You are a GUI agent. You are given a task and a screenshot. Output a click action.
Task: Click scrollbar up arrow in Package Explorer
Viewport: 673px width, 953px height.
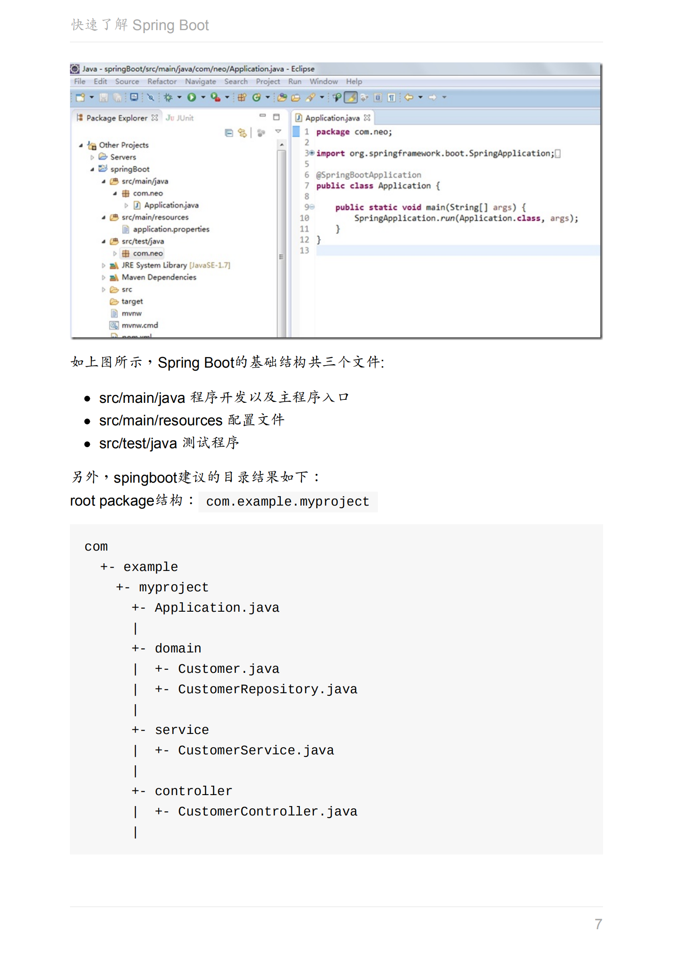click(281, 145)
